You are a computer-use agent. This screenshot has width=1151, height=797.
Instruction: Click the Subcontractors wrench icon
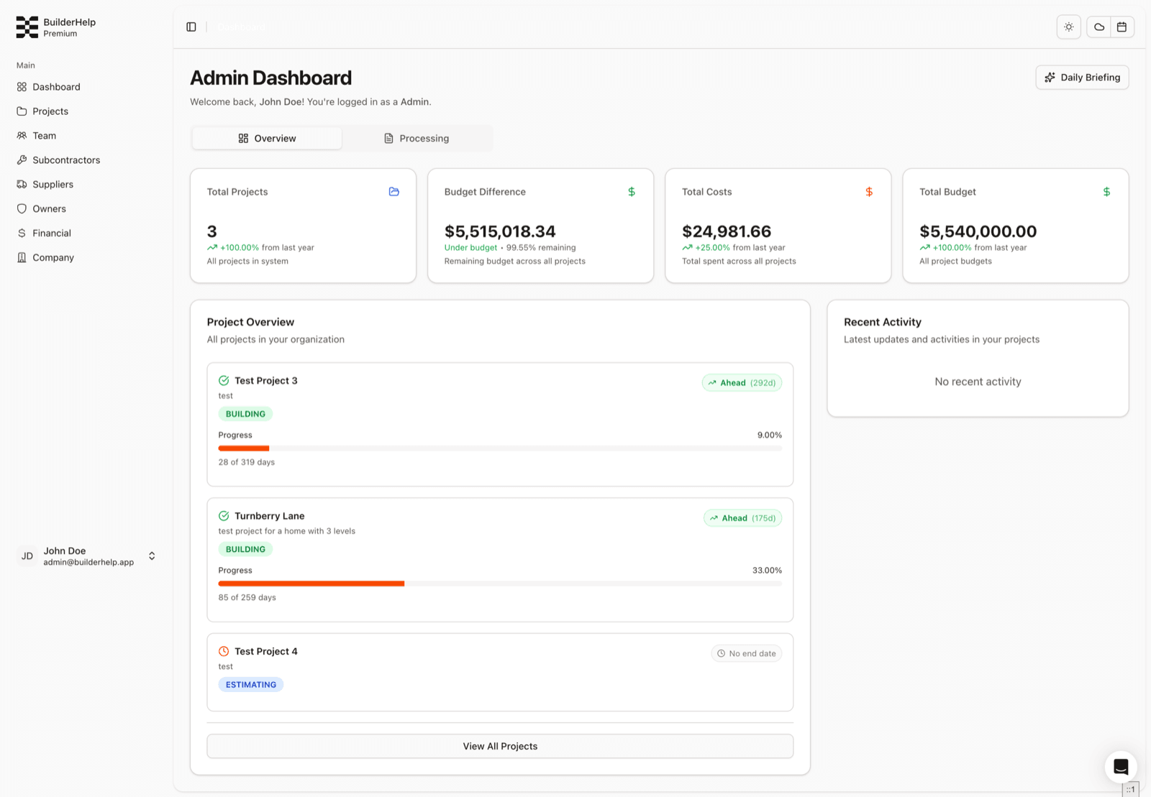coord(22,160)
